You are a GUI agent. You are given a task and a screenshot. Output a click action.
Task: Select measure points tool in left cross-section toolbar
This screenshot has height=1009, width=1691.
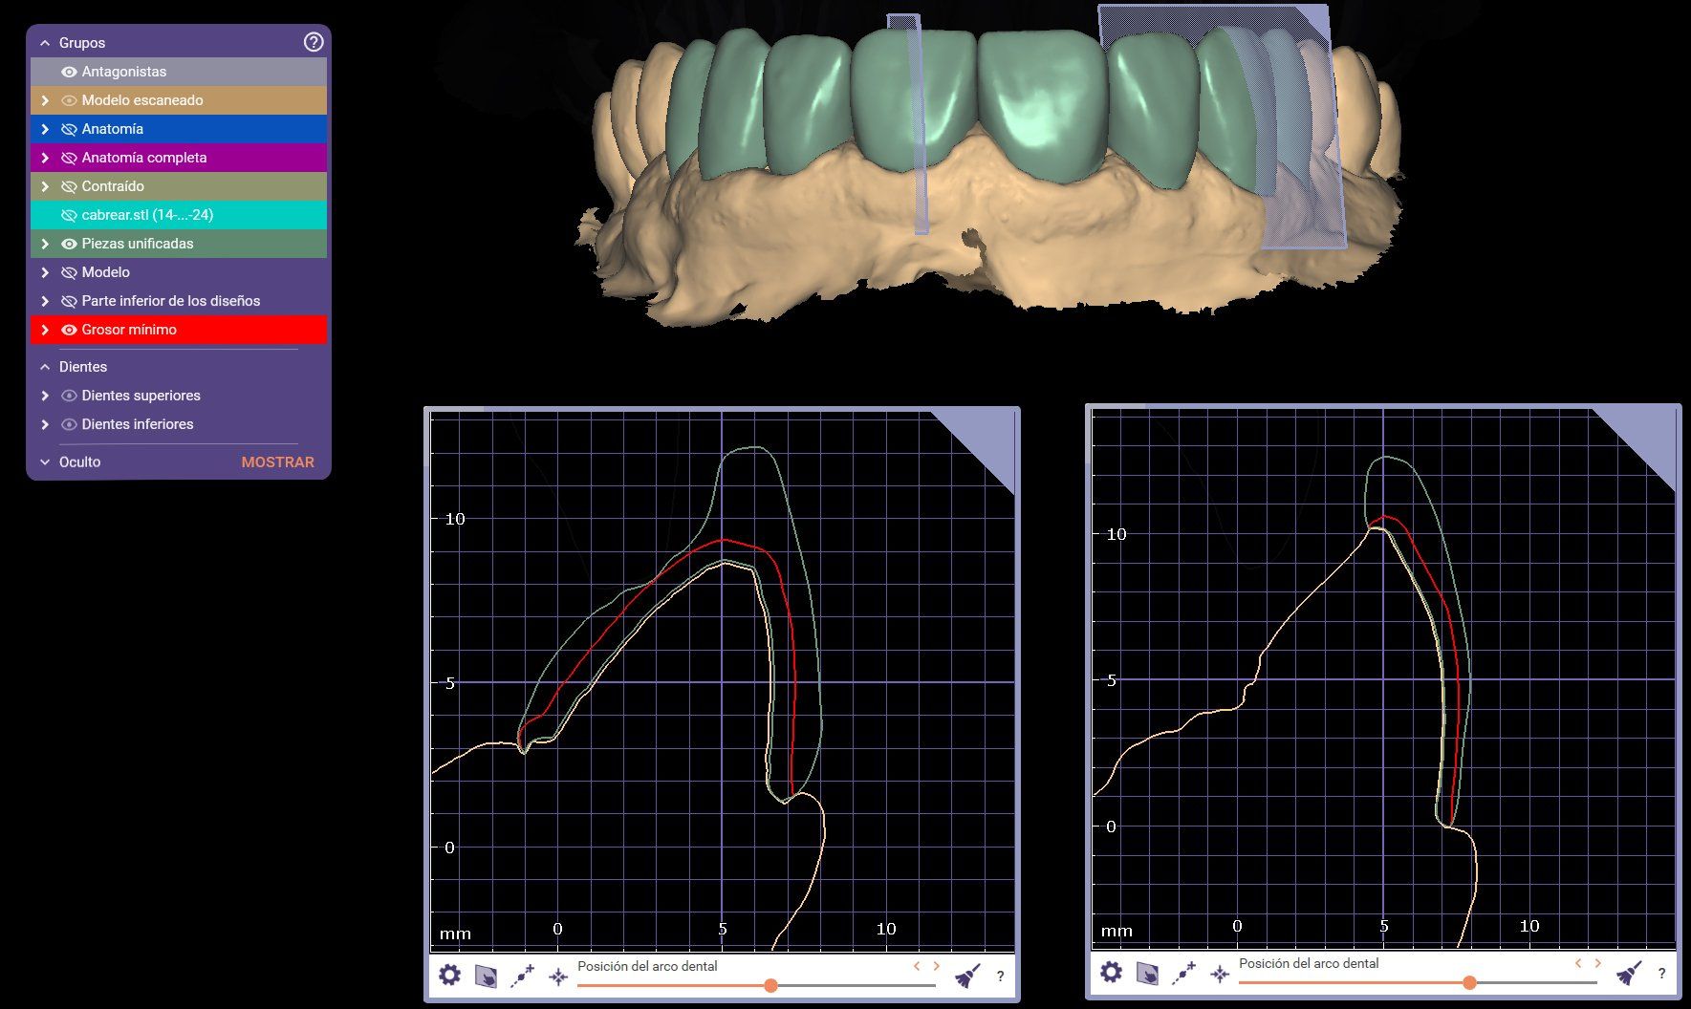coord(522,977)
